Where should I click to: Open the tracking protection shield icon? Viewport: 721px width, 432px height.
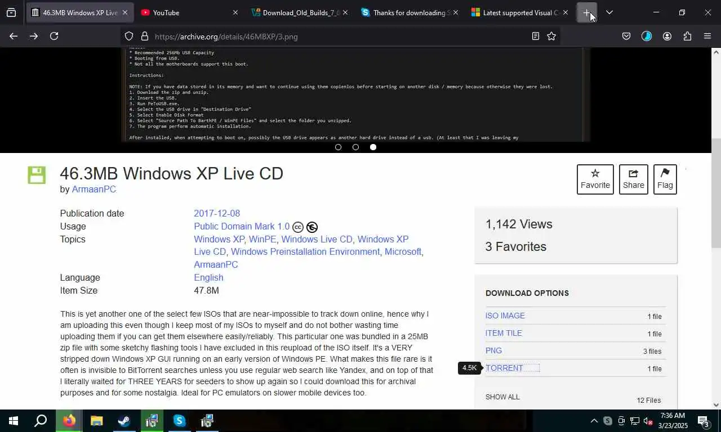point(129,36)
